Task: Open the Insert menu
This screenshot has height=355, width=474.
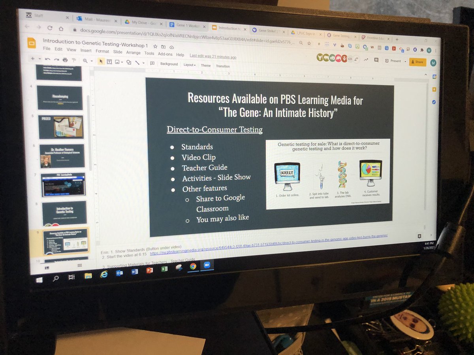Action: (x=86, y=50)
